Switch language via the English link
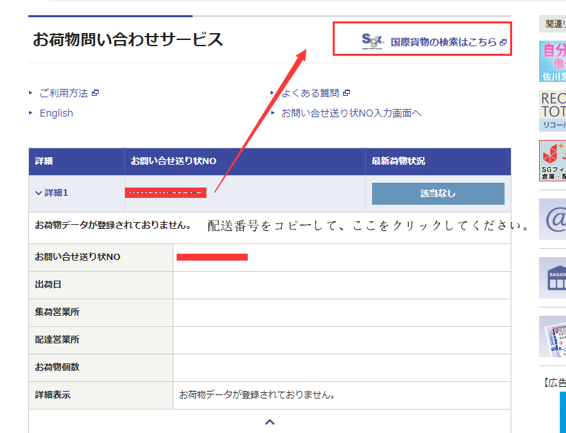The image size is (566, 433). click(x=56, y=112)
